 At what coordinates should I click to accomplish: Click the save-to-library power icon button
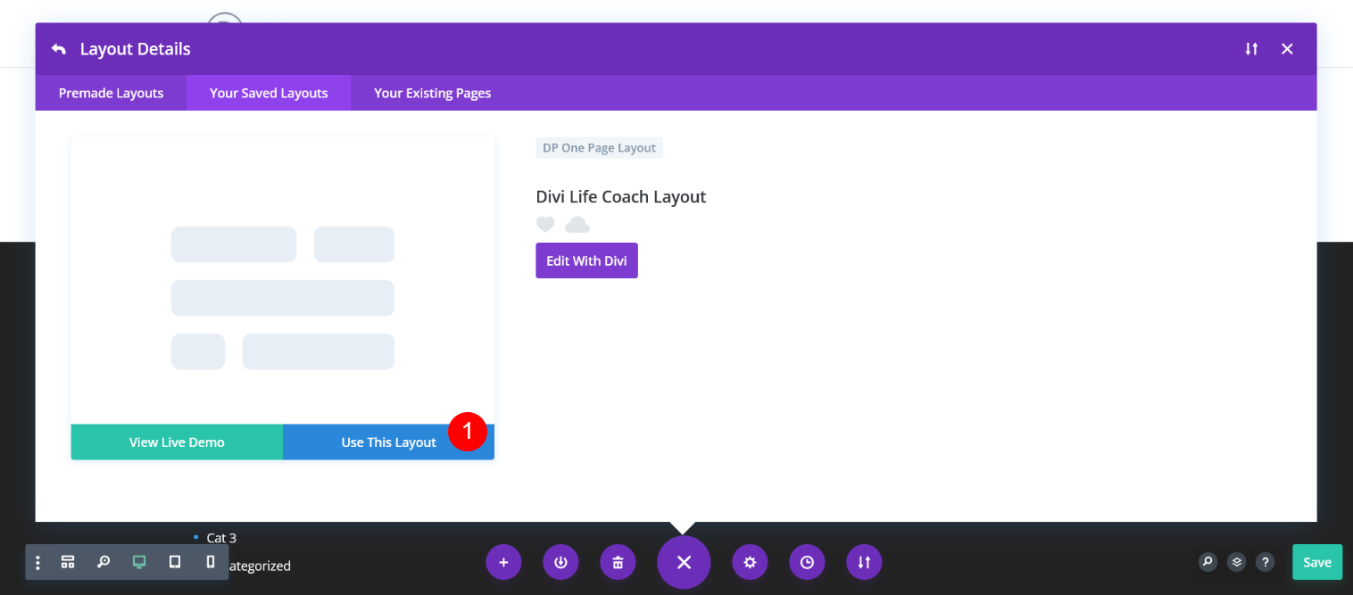560,562
